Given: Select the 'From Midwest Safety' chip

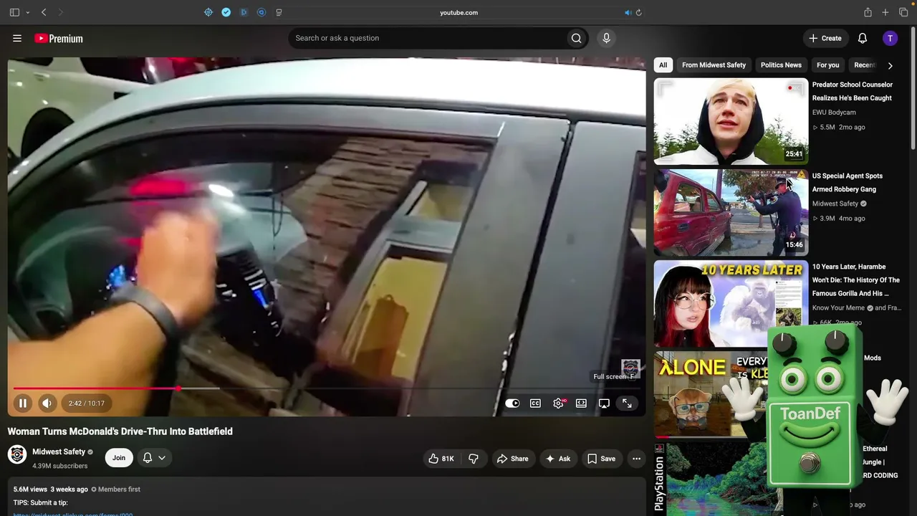Looking at the screenshot, I should tap(714, 65).
